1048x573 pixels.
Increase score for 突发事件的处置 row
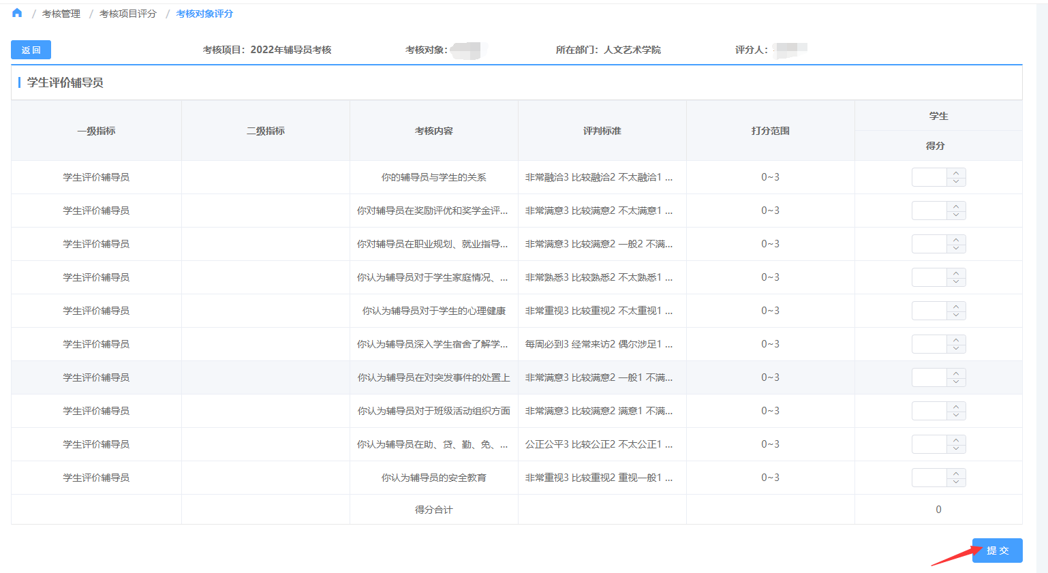coord(956,373)
